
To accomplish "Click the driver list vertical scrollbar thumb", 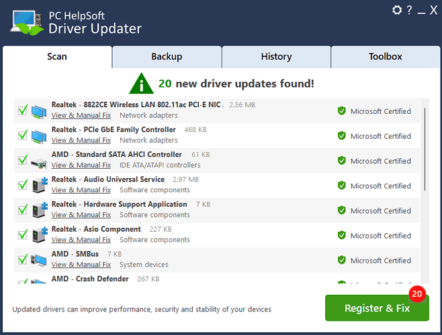I will point(425,149).
